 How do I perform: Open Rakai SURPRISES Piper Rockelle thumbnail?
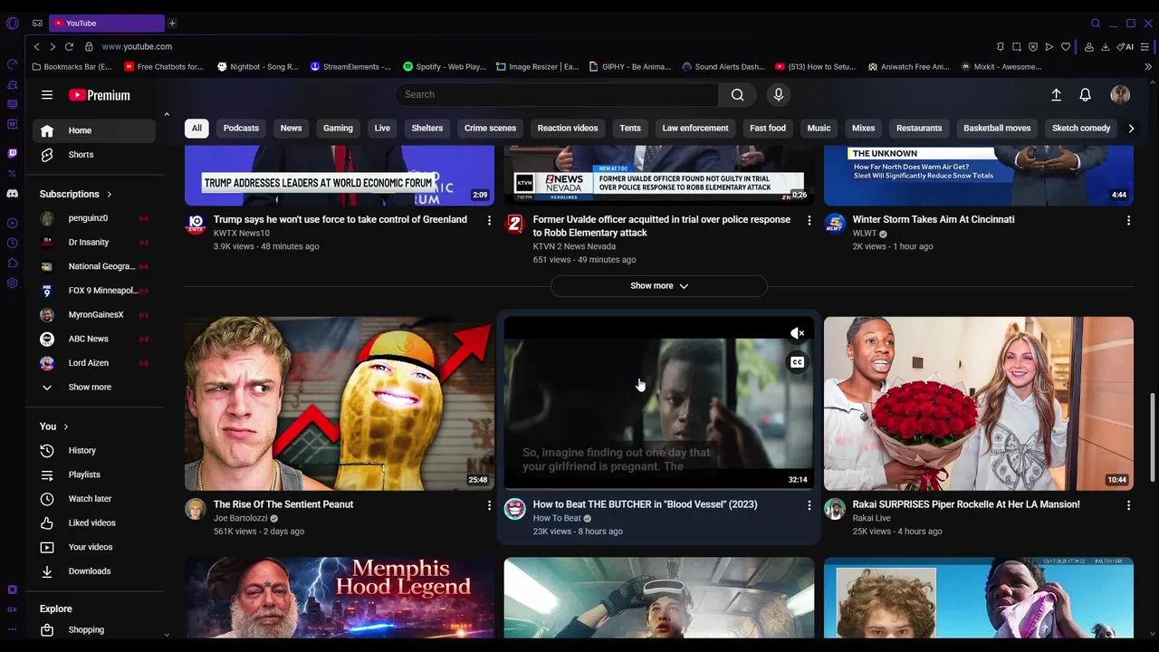tap(979, 403)
